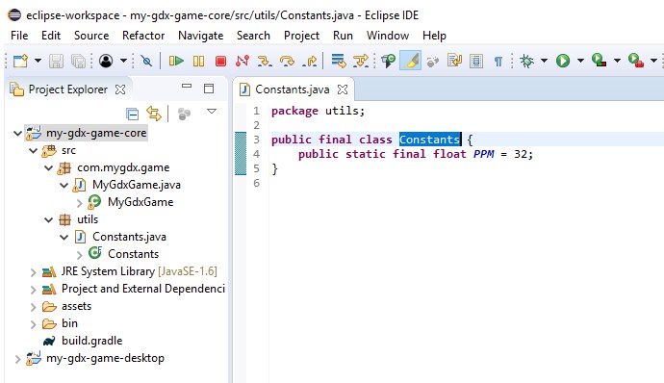This screenshot has width=664, height=383.
Task: Click the grayed annotation toolbar icon
Action: click(x=432, y=62)
